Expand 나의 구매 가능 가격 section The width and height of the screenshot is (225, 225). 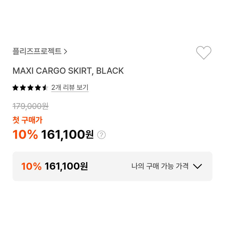[160, 166]
